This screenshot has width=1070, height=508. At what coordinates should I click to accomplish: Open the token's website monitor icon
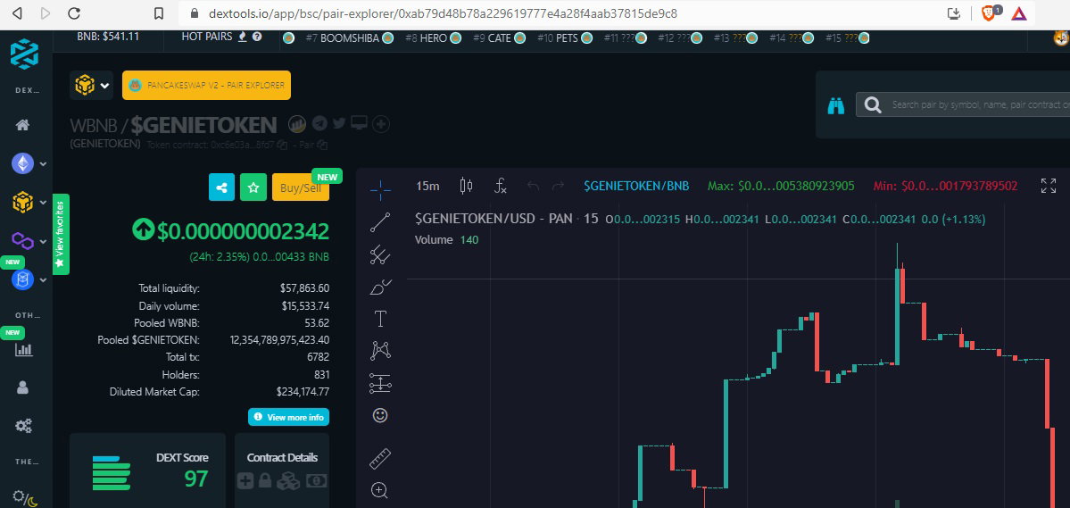tap(359, 123)
